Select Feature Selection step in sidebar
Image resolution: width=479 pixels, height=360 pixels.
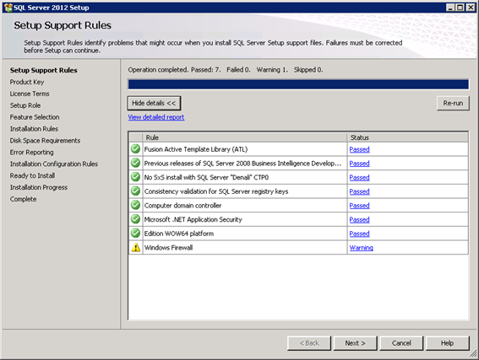(x=35, y=117)
